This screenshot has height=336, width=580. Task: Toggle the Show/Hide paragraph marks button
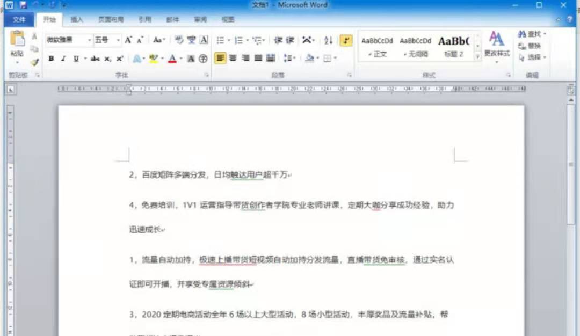(x=346, y=41)
